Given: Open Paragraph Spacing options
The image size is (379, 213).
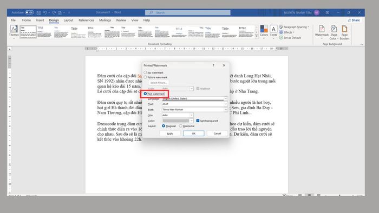Looking at the screenshot, I should coord(294,27).
